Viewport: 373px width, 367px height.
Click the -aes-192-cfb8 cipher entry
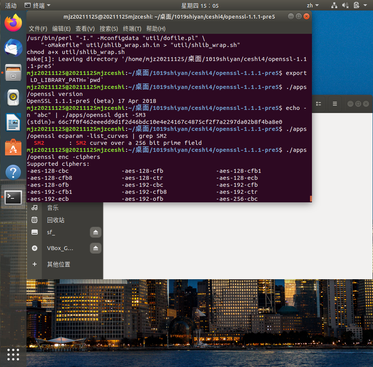(144, 192)
